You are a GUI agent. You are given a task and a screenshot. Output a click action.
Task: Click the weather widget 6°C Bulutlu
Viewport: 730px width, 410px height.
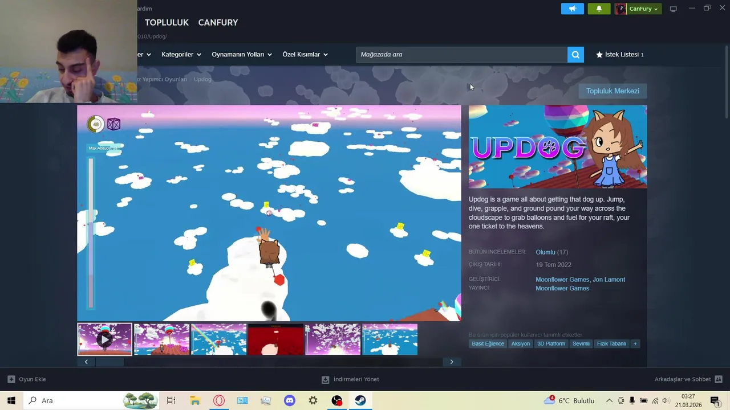click(x=569, y=400)
